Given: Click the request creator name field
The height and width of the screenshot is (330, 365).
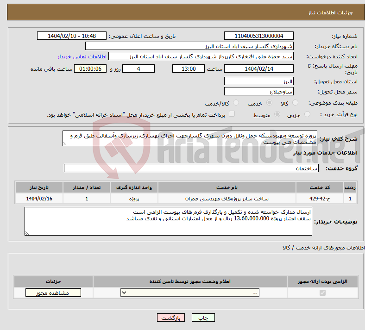Looking at the screenshot, I should (201, 56).
